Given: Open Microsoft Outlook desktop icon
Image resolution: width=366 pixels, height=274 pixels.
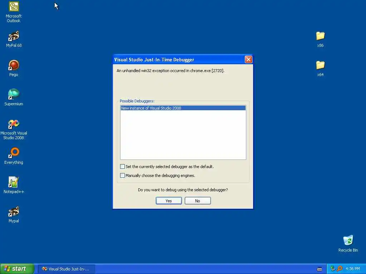Looking at the screenshot, I should [x=14, y=12].
